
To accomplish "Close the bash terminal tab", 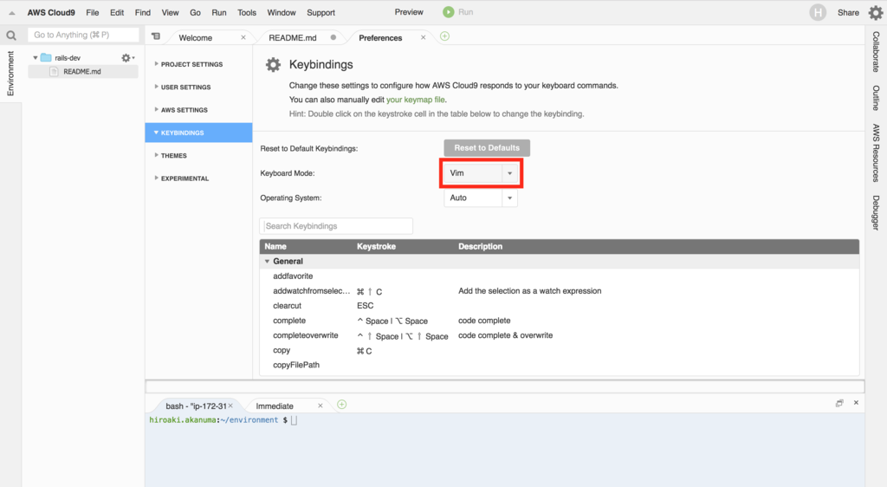I will pos(230,406).
